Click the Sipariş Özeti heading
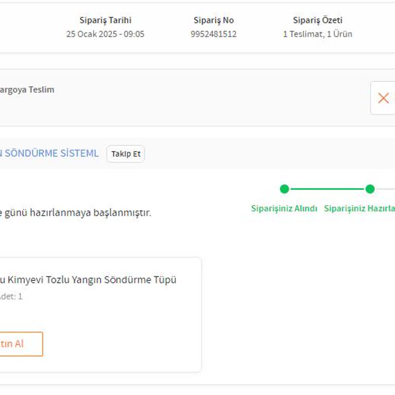Viewport: 395px width, 395px height. point(318,20)
